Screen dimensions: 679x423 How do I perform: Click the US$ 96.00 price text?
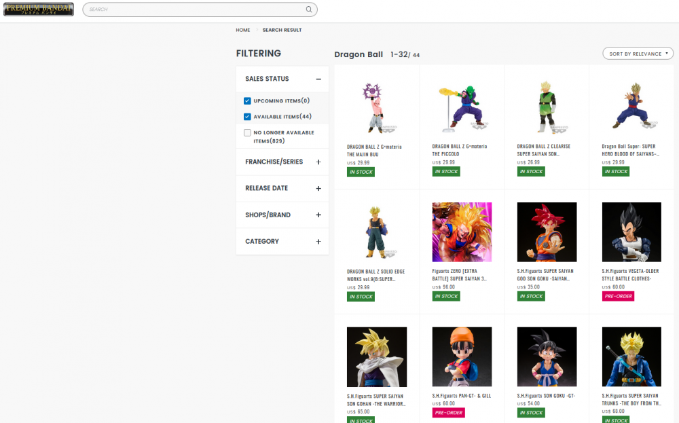pyautogui.click(x=443, y=287)
